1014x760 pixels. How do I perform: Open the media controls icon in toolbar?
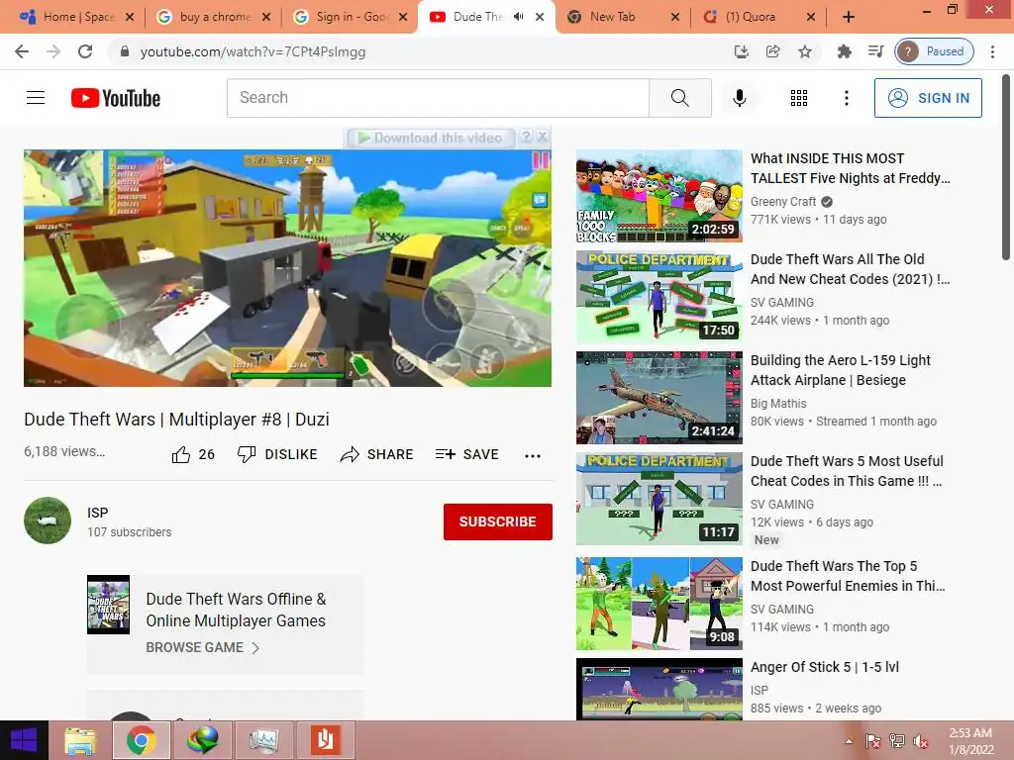coord(875,51)
